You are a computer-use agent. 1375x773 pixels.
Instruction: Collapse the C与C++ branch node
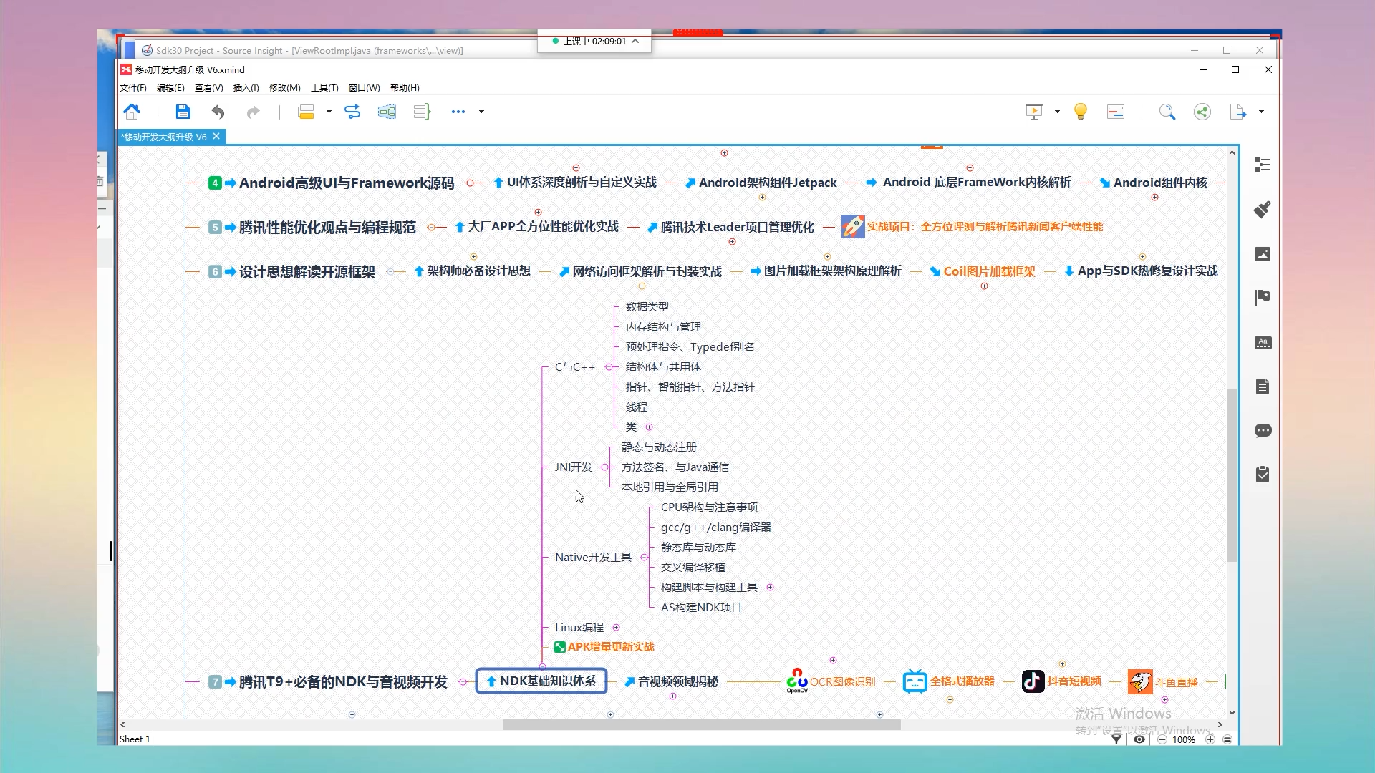(609, 367)
